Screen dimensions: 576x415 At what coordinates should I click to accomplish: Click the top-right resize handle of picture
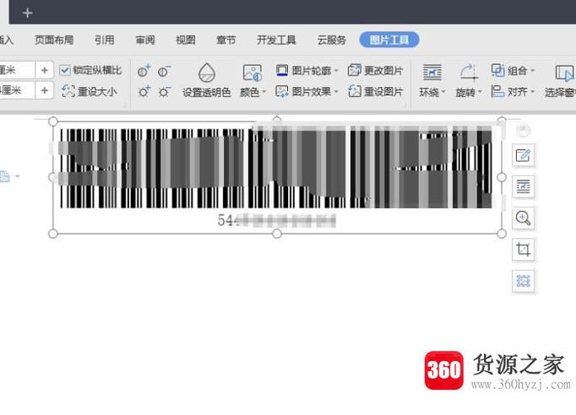tap(502, 120)
